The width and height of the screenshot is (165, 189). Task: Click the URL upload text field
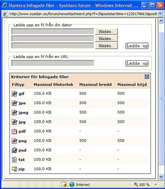(53, 63)
